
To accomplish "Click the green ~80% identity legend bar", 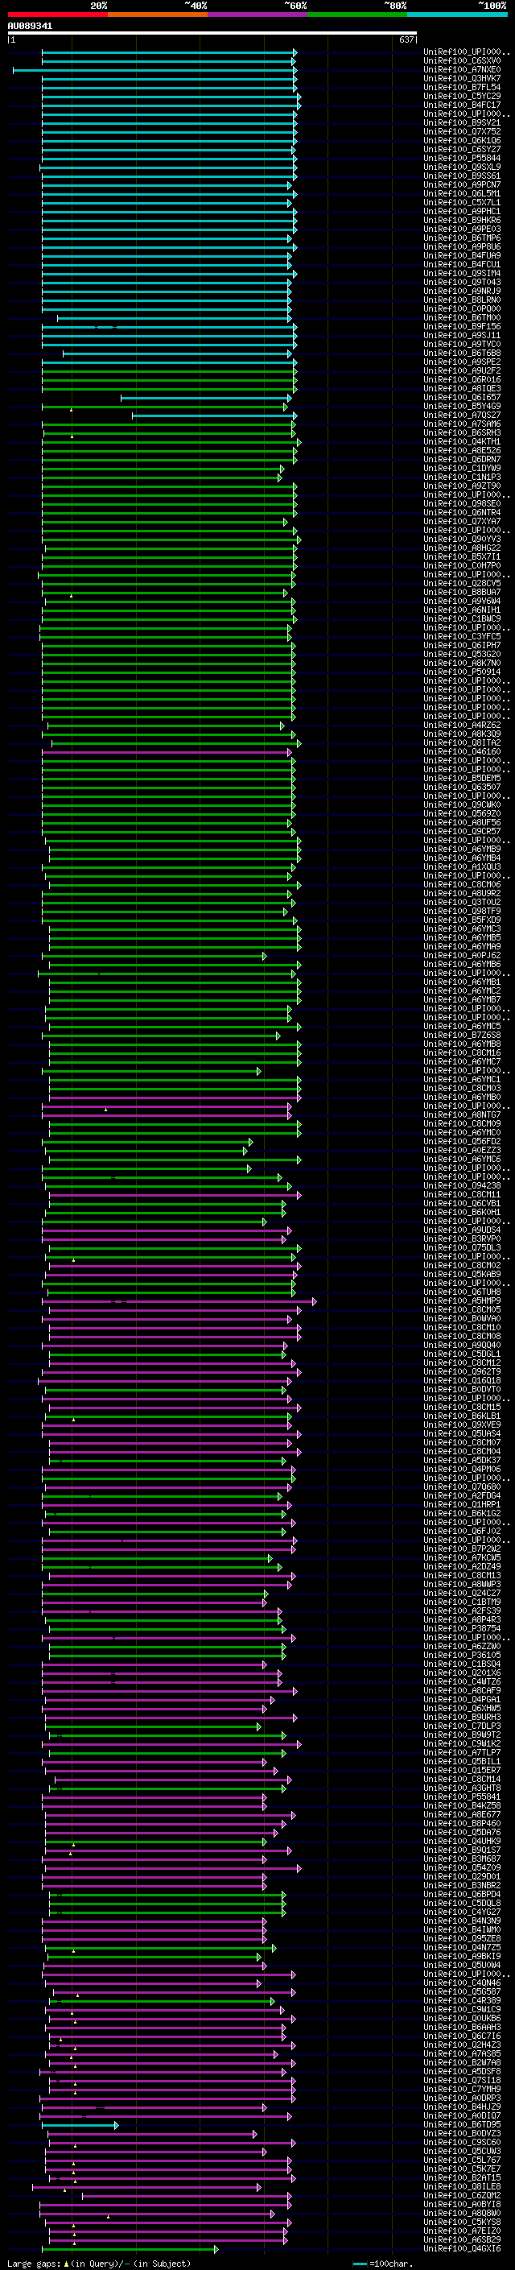I will coord(357,14).
